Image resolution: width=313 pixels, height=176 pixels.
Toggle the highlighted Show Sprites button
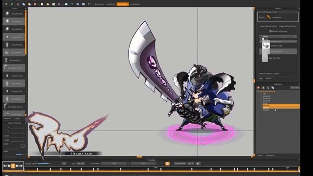click(x=123, y=4)
